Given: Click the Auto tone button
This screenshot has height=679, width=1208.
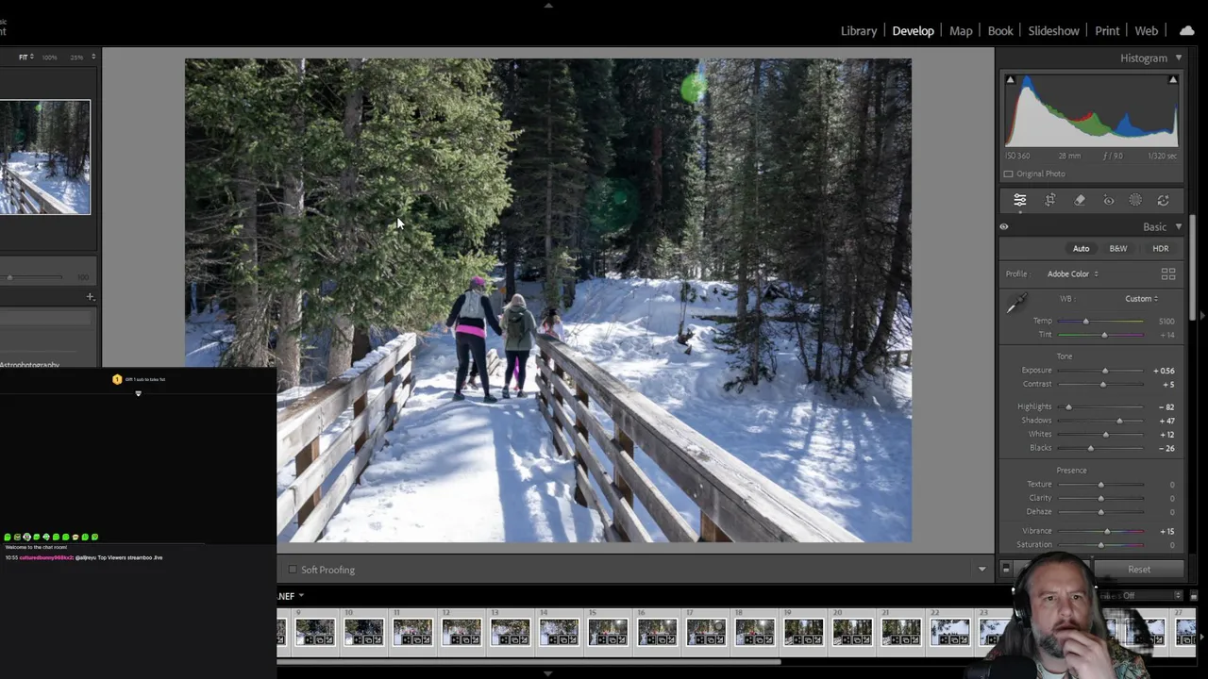Looking at the screenshot, I should pos(1081,249).
